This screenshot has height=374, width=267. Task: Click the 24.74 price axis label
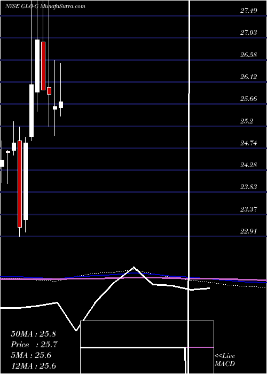click(248, 143)
